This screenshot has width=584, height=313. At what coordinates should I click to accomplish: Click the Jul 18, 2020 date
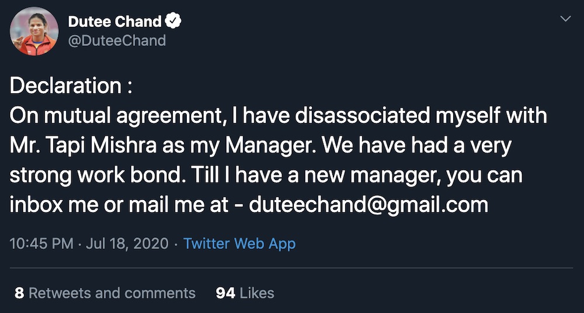pyautogui.click(x=127, y=243)
